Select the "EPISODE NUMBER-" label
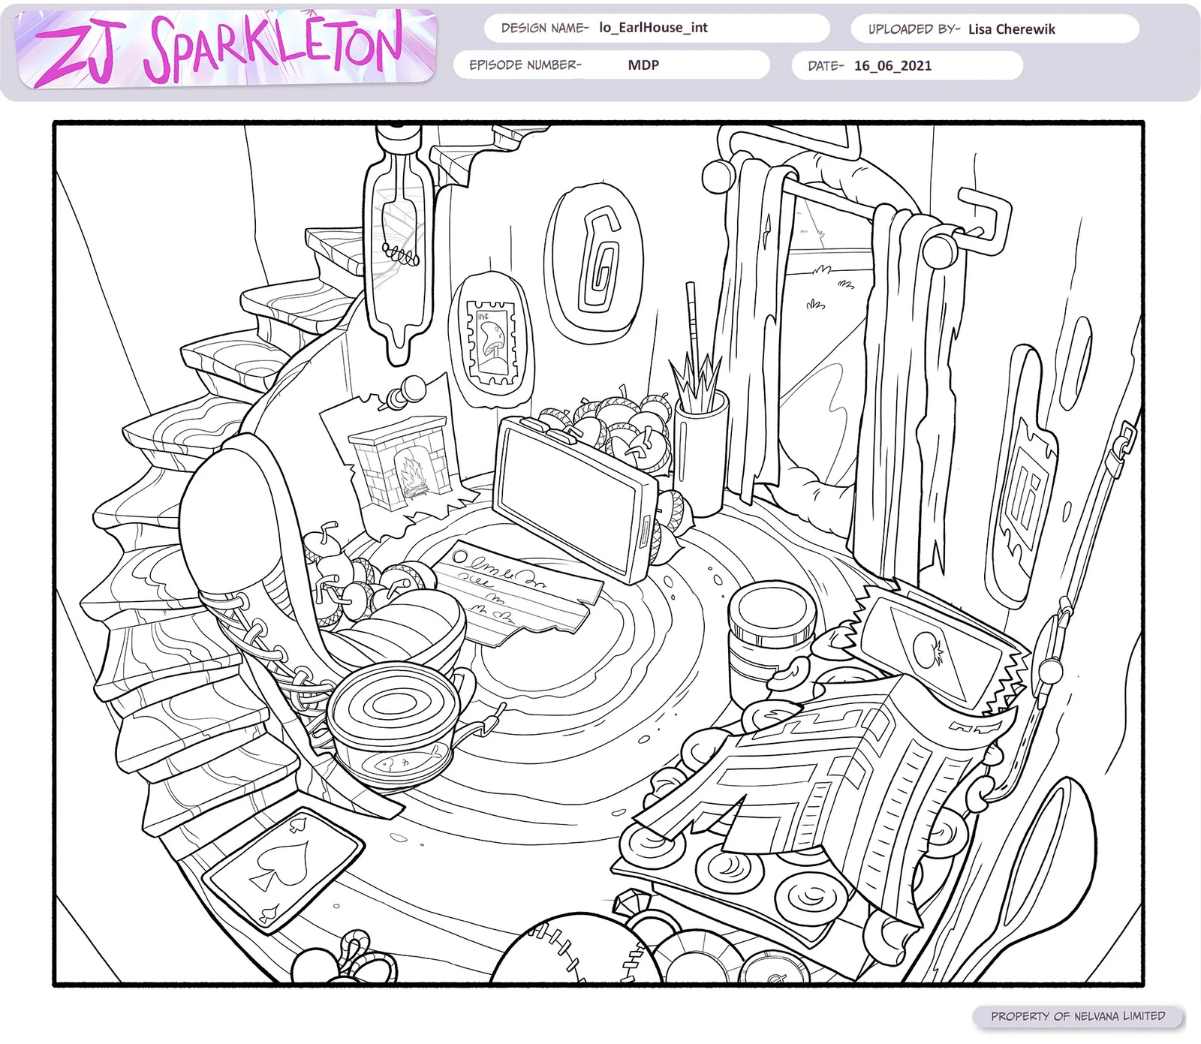This screenshot has height=1044, width=1201. (525, 65)
